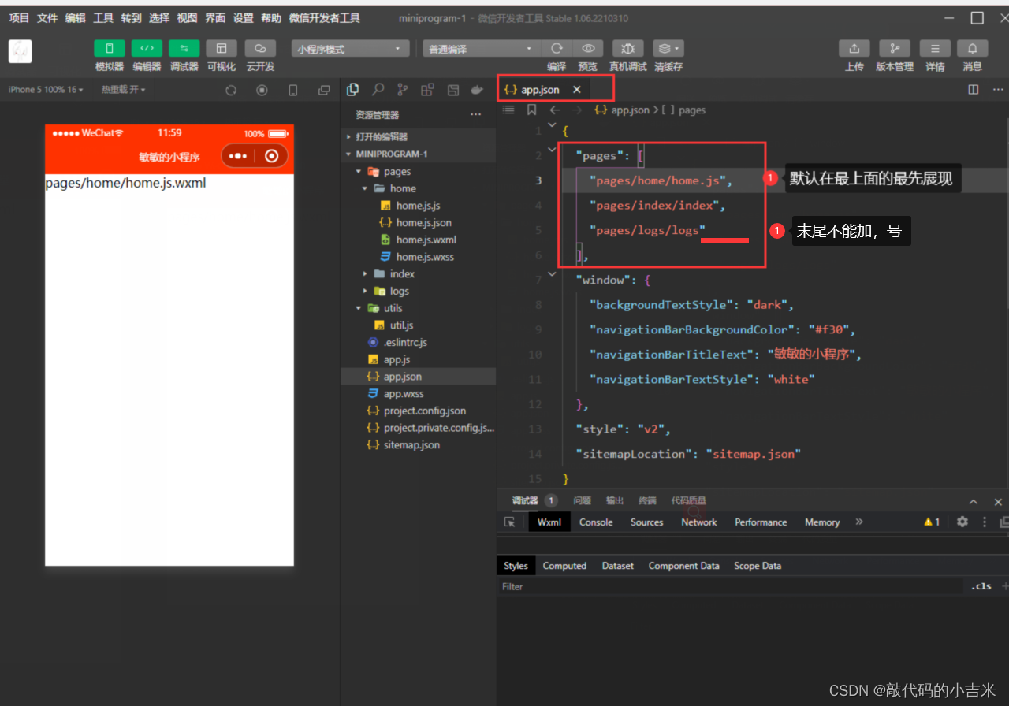Click the Preview eye icon
The image size is (1009, 706).
(588, 49)
